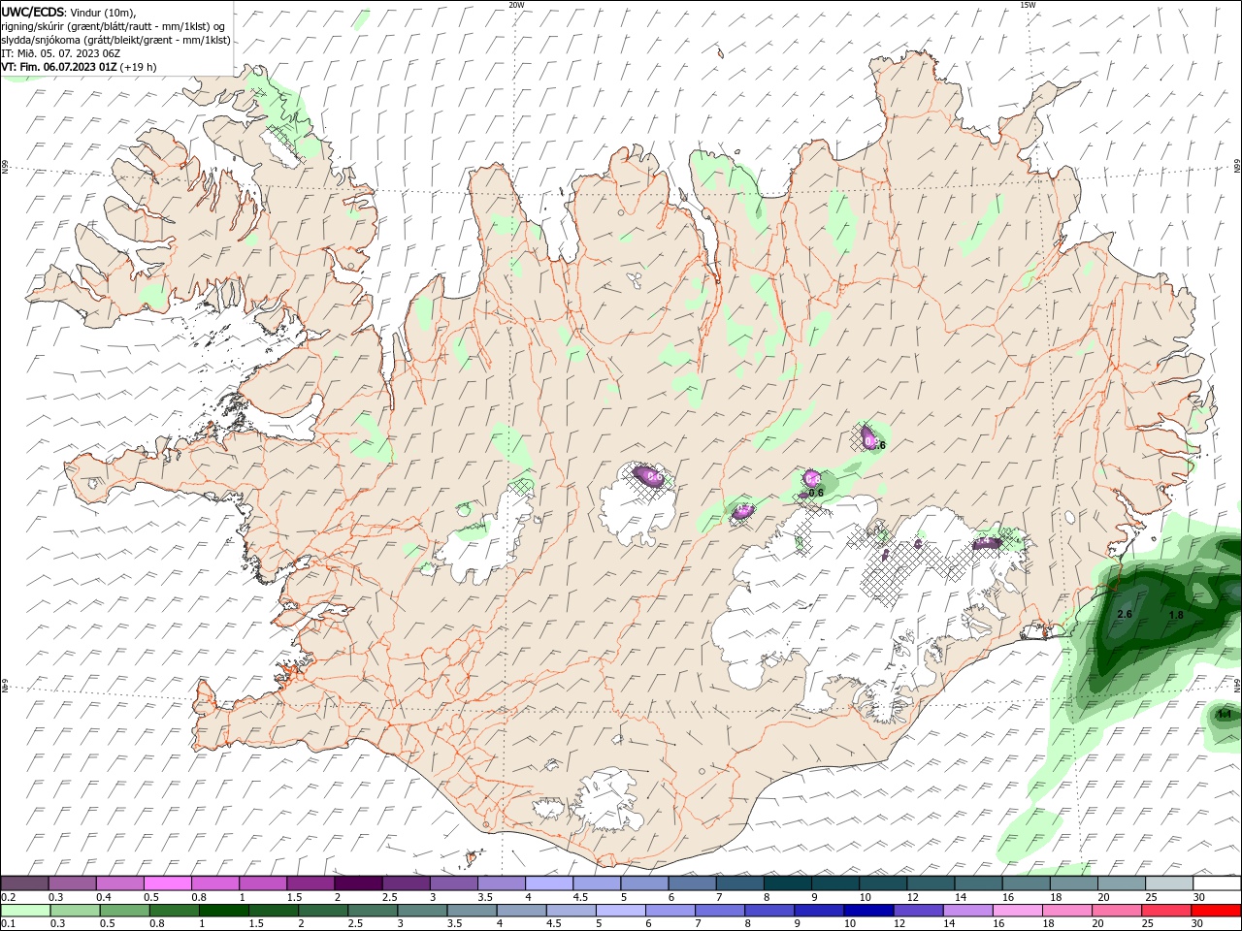The width and height of the screenshot is (1242, 931).
Task: Click the snow legend swatch starting at 12
Action: tap(930, 883)
